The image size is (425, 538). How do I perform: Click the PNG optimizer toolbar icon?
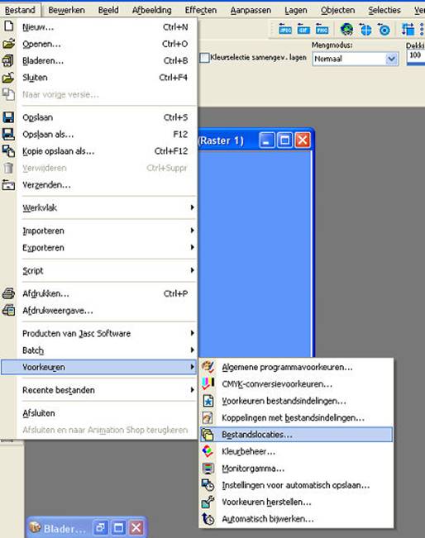322,29
